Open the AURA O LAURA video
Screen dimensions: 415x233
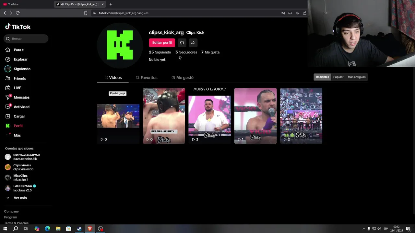(209, 116)
